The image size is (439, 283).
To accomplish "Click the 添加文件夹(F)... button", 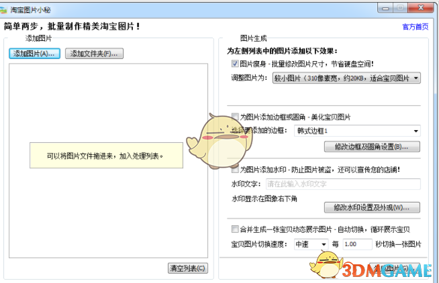I will pyautogui.click(x=94, y=54).
